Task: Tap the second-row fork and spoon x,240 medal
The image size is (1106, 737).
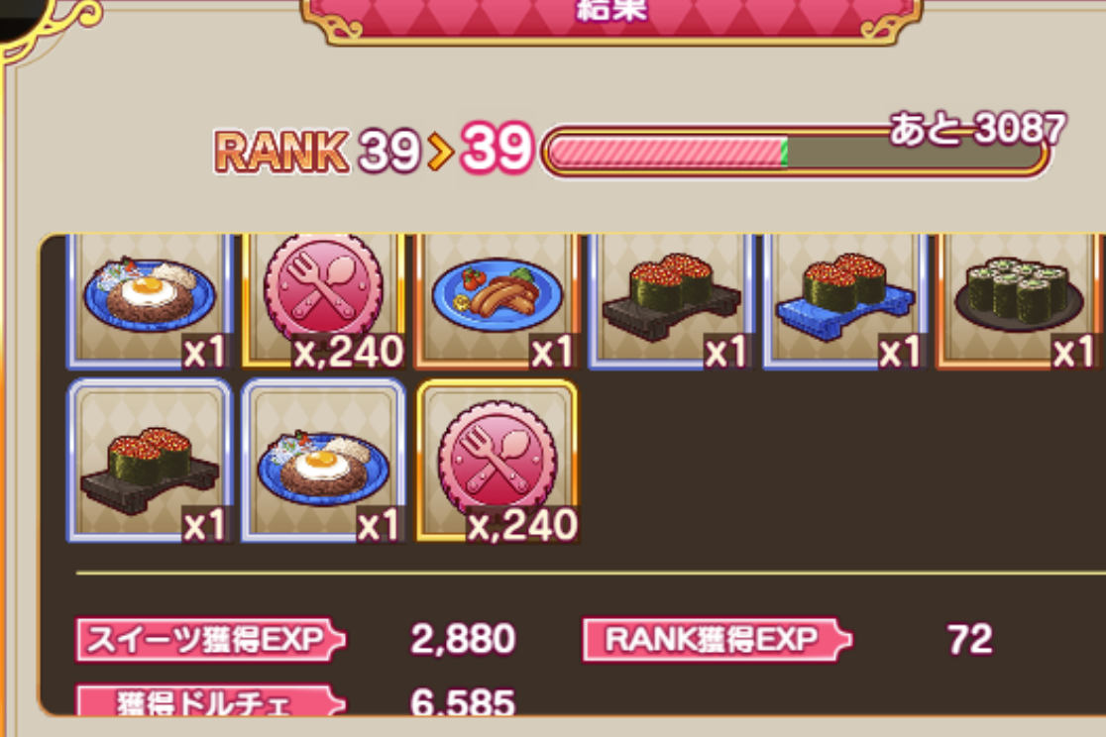Action: click(498, 461)
